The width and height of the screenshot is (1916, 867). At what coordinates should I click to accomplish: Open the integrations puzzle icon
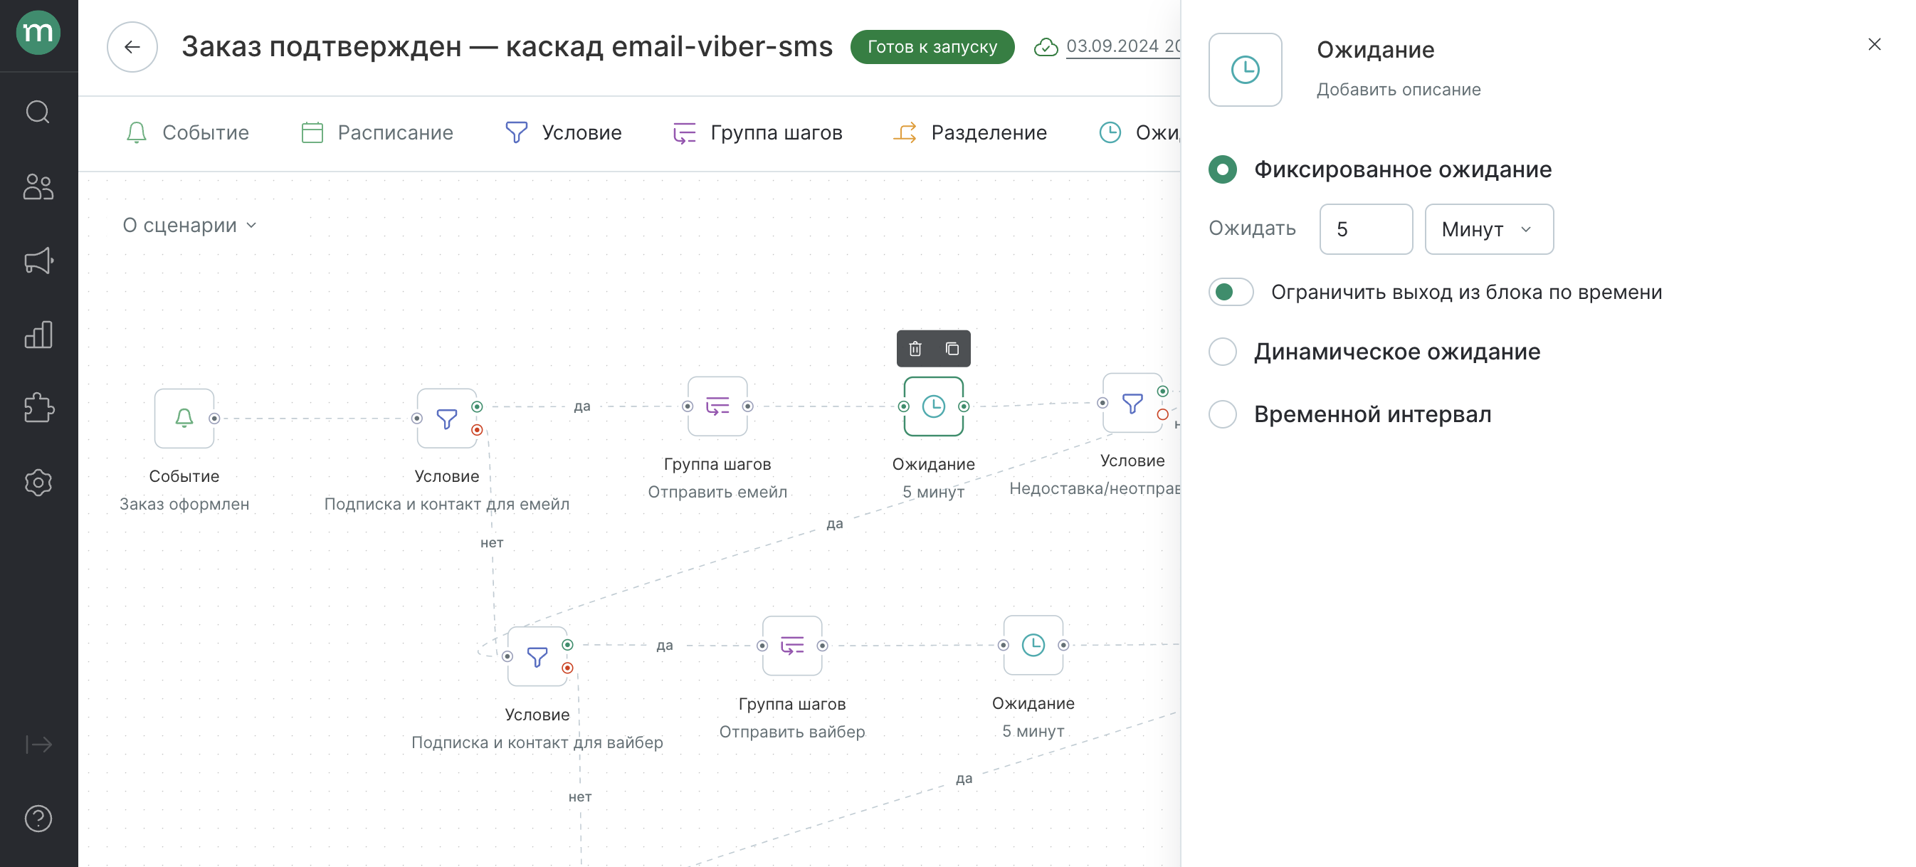[x=38, y=408]
